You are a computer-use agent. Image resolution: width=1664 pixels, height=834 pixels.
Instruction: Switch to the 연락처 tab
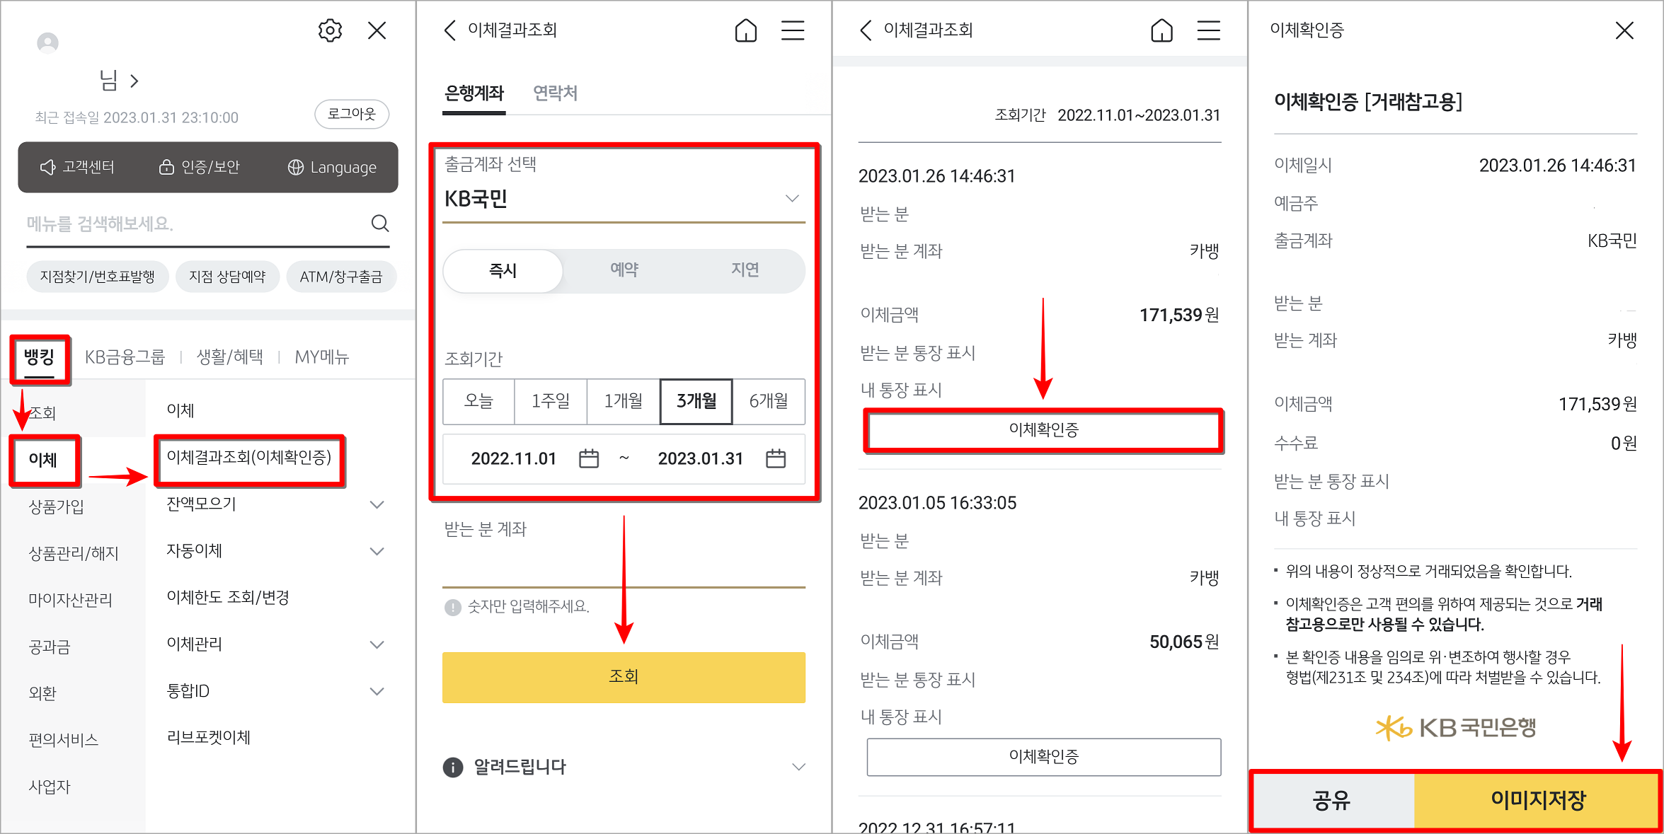pyautogui.click(x=556, y=93)
